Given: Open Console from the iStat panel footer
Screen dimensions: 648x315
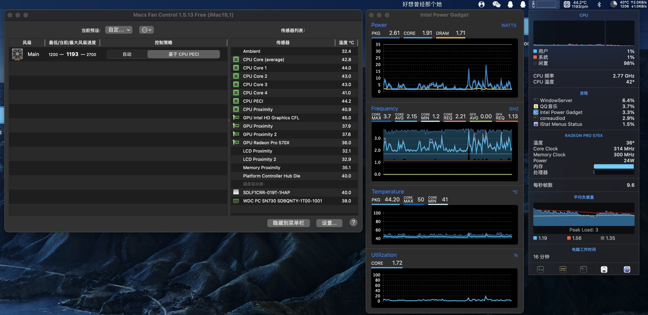Looking at the screenshot, I should click(563, 269).
